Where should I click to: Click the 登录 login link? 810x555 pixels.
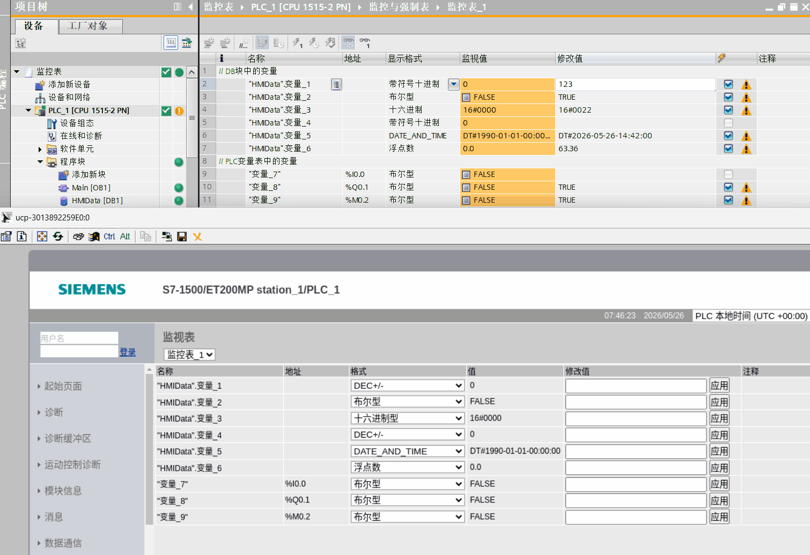(128, 352)
